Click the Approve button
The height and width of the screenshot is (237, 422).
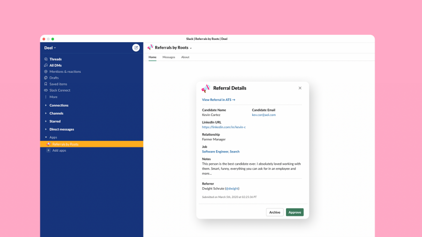[x=295, y=212]
